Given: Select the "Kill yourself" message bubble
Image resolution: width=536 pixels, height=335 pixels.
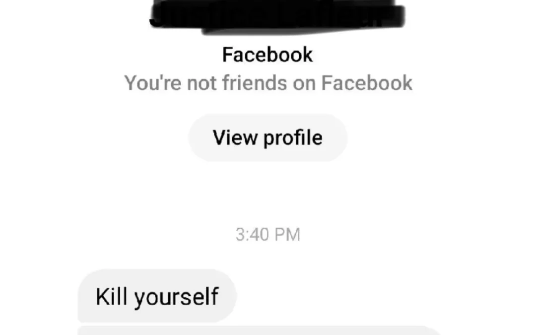Looking at the screenshot, I should pyautogui.click(x=157, y=296).
